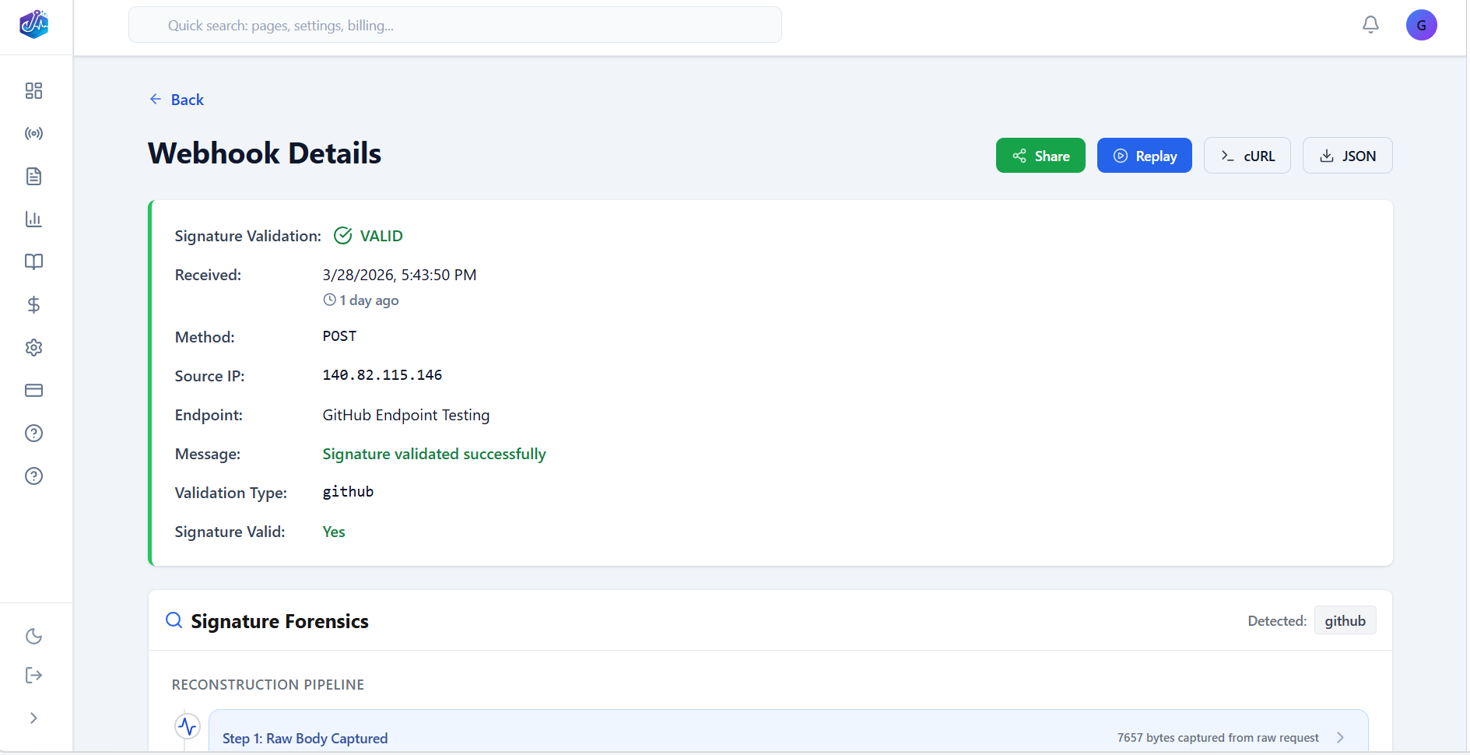Open the settings gear icon

click(33, 347)
